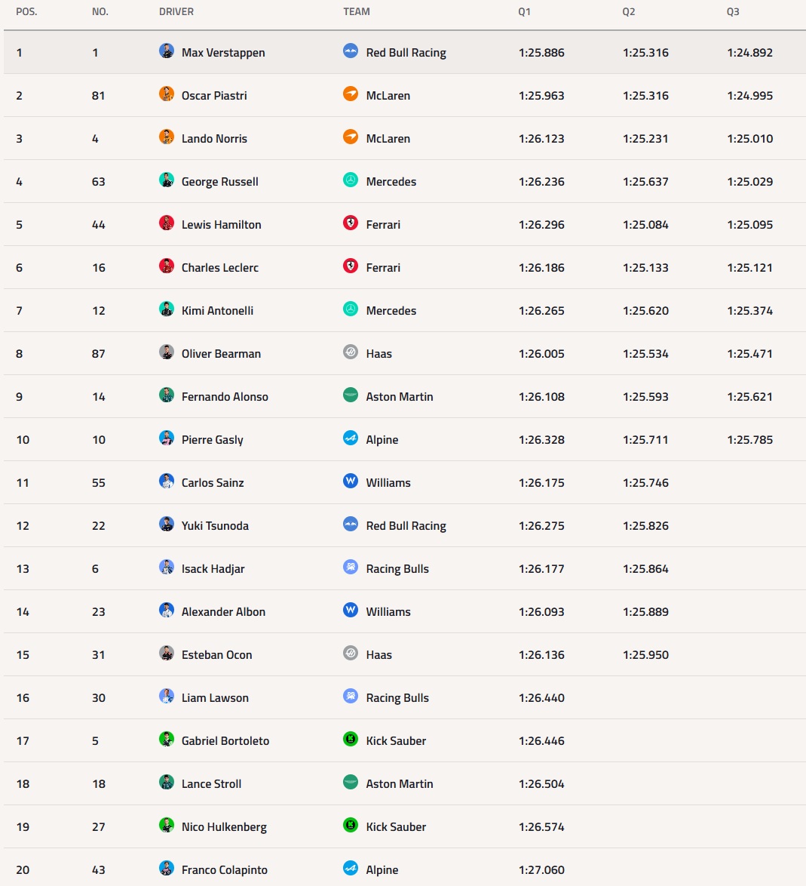Click Gabriel Bortoleto's Kick Sauber logo
Image resolution: width=806 pixels, height=886 pixels.
pyautogui.click(x=351, y=739)
